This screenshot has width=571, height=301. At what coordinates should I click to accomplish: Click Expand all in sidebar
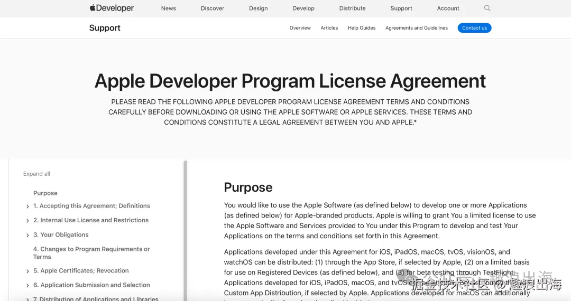(x=37, y=174)
